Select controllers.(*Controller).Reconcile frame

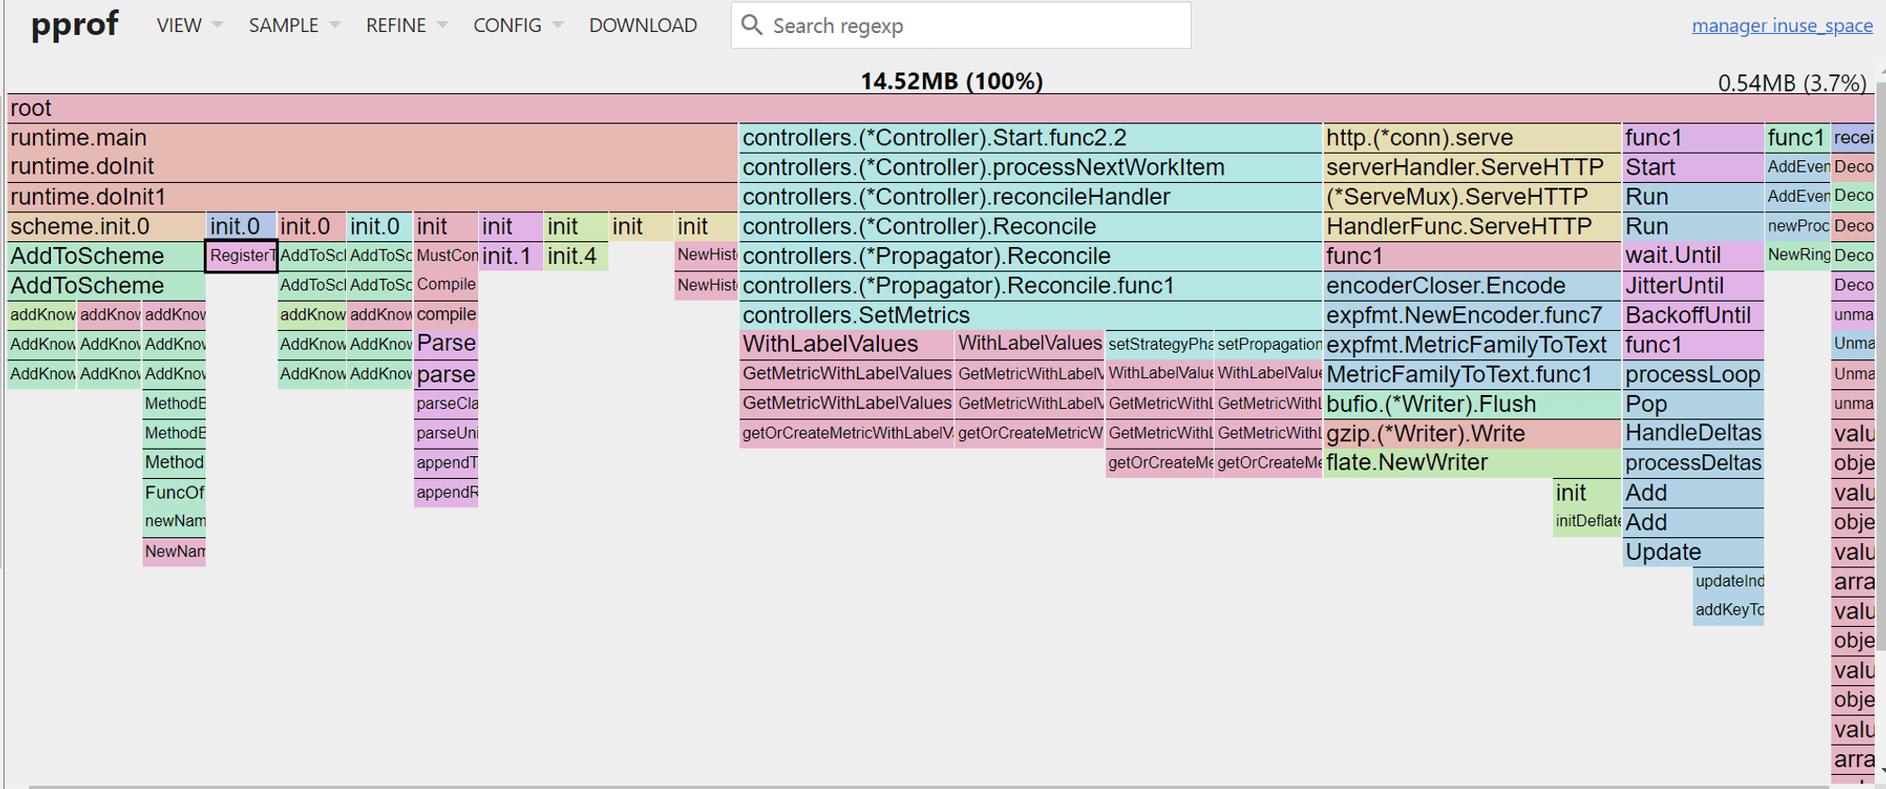(x=1031, y=226)
